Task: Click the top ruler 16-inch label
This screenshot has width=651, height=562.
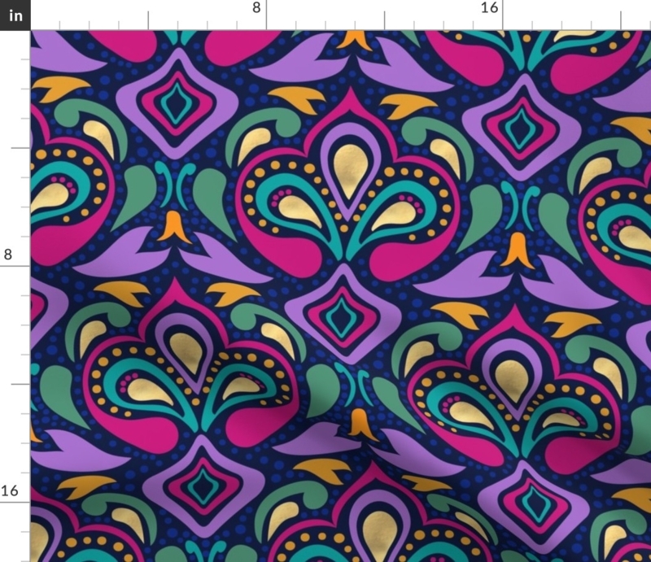Action: [x=490, y=7]
